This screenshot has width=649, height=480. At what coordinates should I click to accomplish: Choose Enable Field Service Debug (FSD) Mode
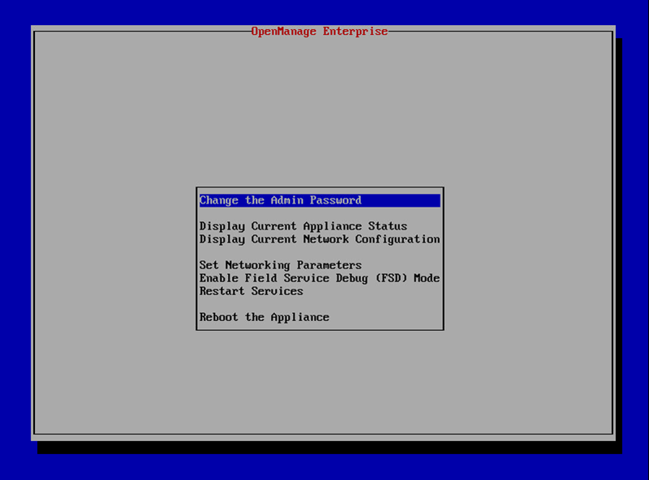click(x=320, y=278)
